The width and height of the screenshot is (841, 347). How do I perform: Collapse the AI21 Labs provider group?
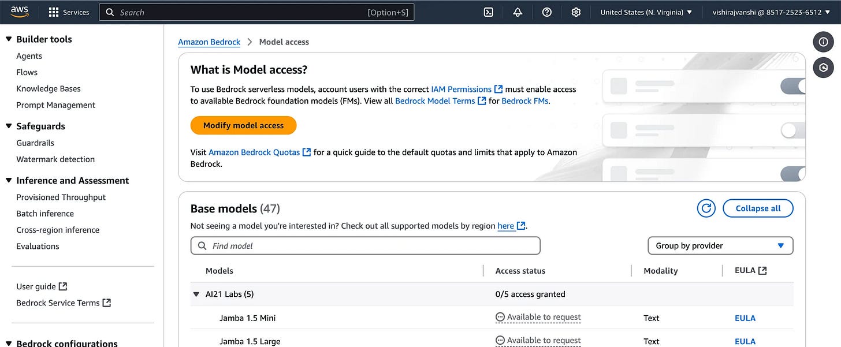point(196,294)
